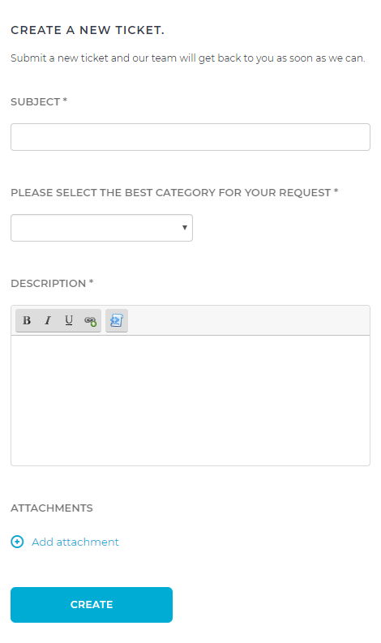Click the category dropdown arrow
This screenshot has height=643, width=381.
pos(185,228)
